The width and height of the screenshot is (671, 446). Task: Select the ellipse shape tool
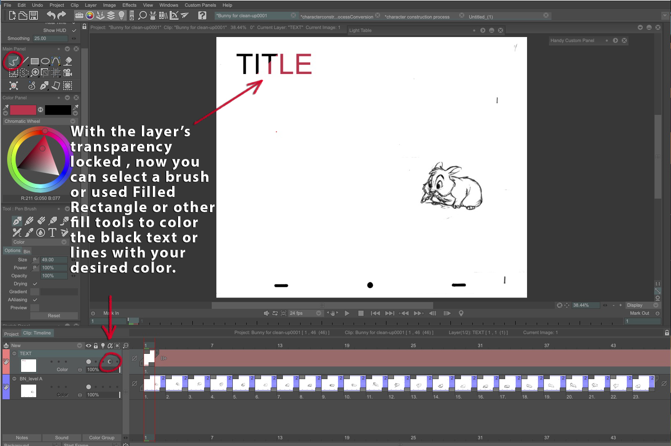click(x=45, y=61)
